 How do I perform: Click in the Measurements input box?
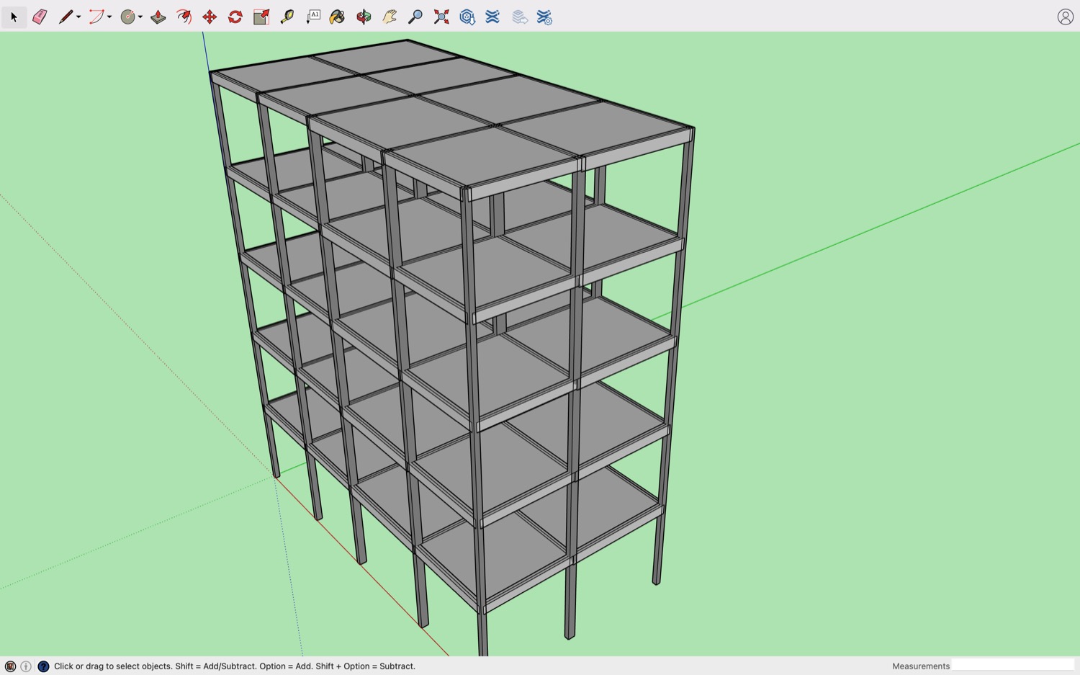tap(1013, 665)
